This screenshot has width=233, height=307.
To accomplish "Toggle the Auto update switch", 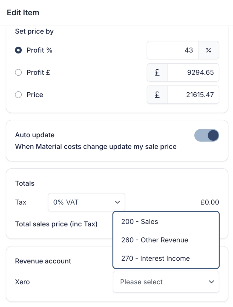I will click(207, 135).
